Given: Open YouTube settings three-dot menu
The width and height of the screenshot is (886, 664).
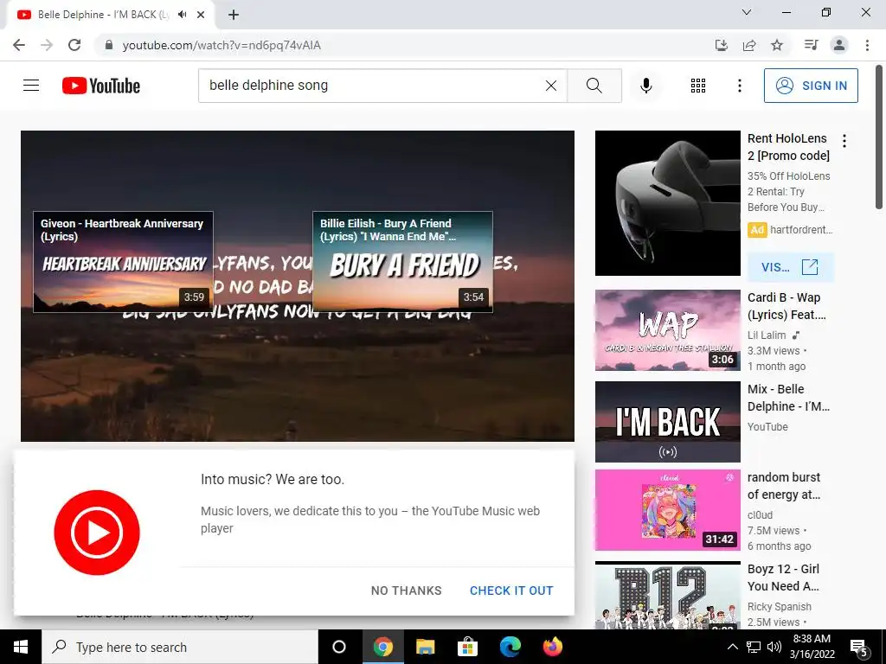Looking at the screenshot, I should 739,86.
